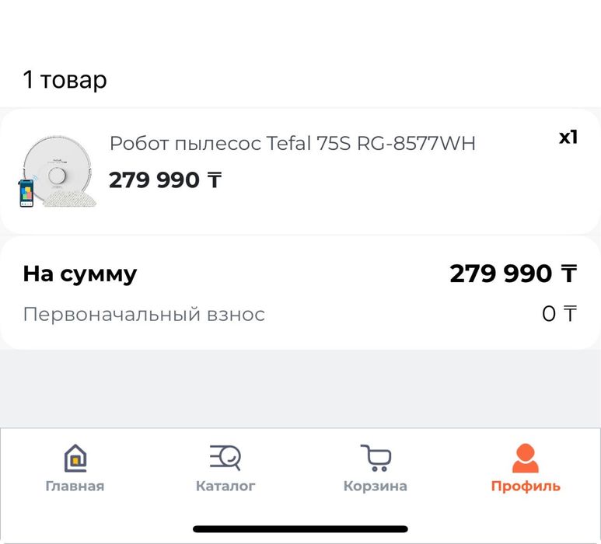Tap the x1 quantity indicator
This screenshot has height=544, width=601.
[x=568, y=138]
